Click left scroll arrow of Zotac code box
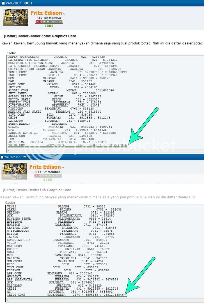204x304 pixels. (x=8, y=151)
